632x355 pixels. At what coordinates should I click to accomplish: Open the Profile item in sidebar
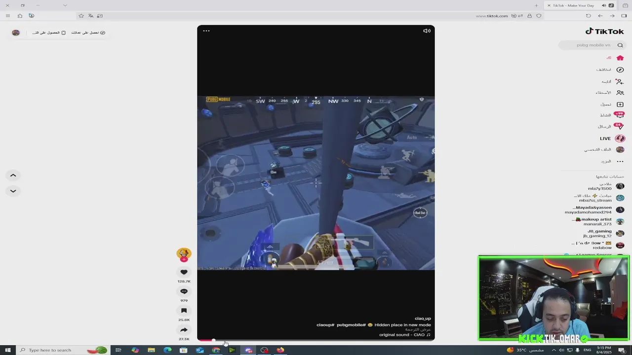coord(604,149)
